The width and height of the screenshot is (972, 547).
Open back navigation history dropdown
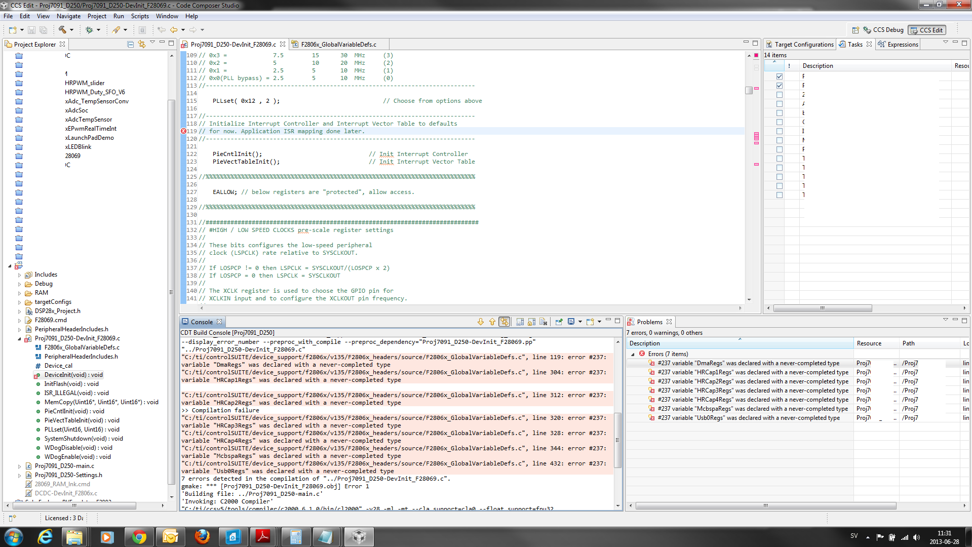(x=183, y=30)
